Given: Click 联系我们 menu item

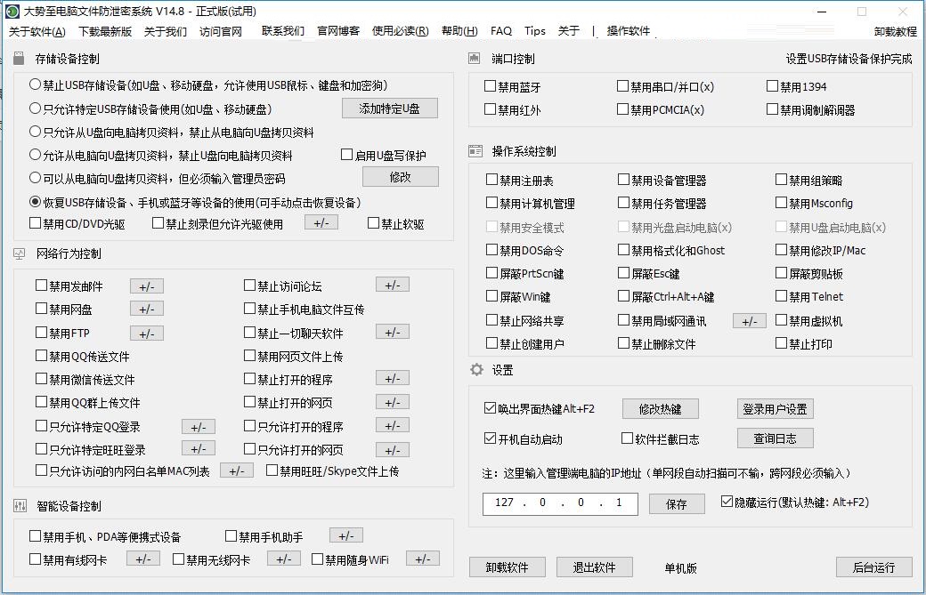Looking at the screenshot, I should pyautogui.click(x=283, y=31).
